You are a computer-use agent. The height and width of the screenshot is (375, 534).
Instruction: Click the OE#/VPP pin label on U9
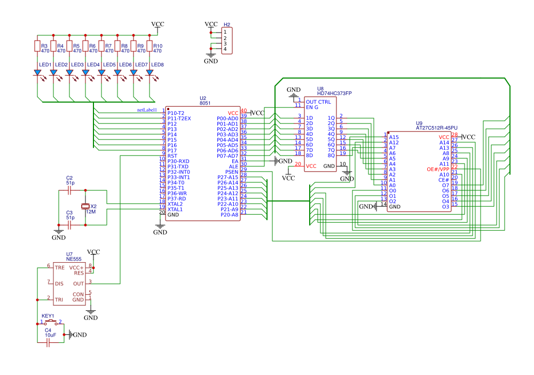(438, 169)
